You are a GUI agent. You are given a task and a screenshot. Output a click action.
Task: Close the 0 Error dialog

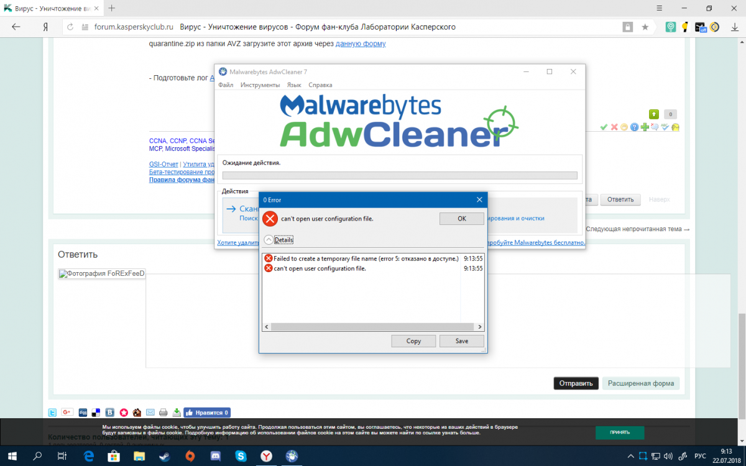pyautogui.click(x=479, y=200)
